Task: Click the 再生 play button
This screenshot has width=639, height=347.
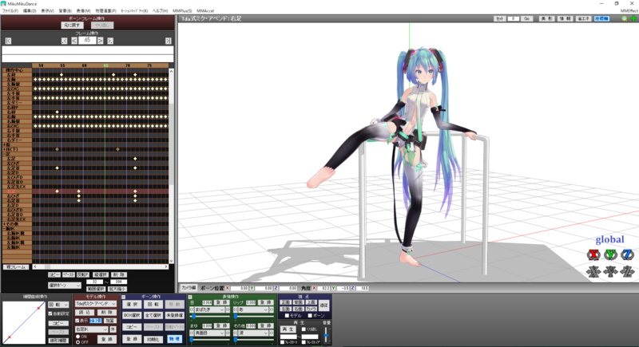Action: pyautogui.click(x=288, y=329)
